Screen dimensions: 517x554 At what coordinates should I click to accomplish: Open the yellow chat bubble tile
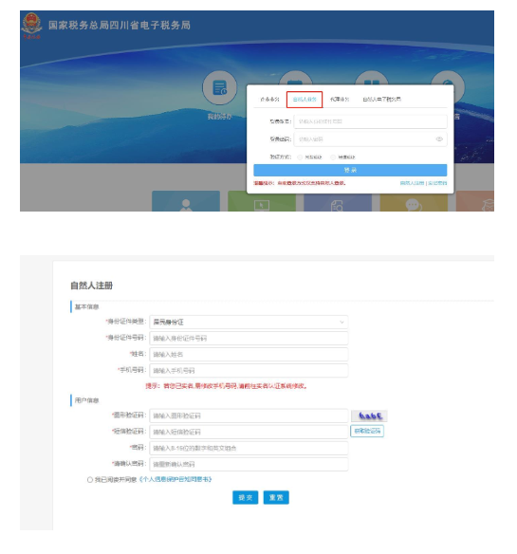(414, 201)
